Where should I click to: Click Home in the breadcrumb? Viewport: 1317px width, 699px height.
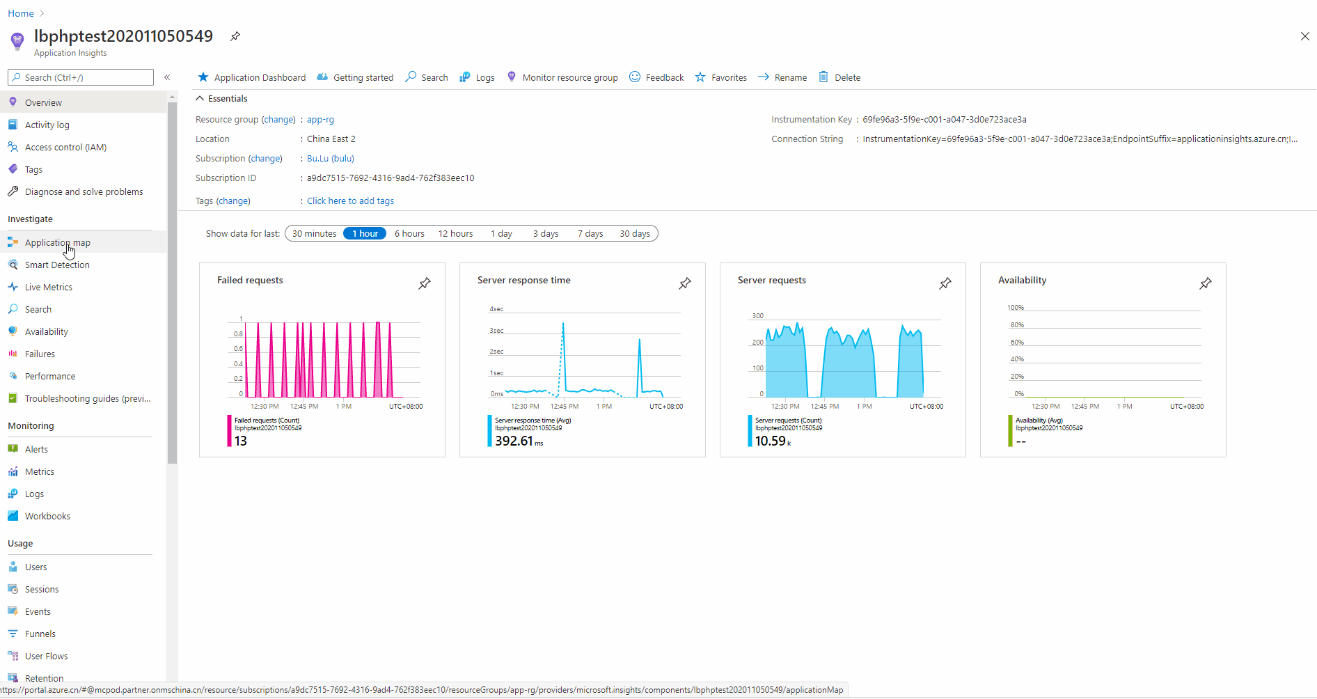tap(21, 13)
